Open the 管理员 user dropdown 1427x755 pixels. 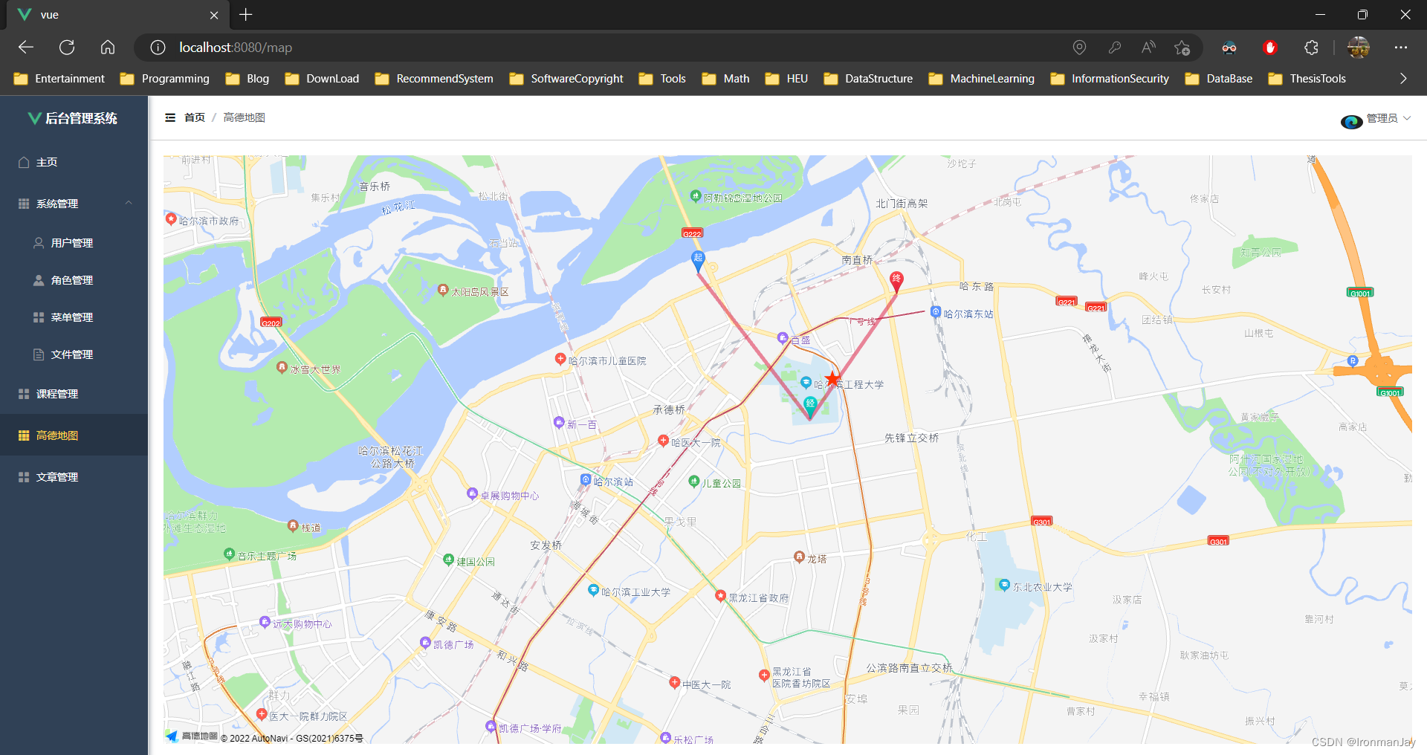coord(1388,118)
